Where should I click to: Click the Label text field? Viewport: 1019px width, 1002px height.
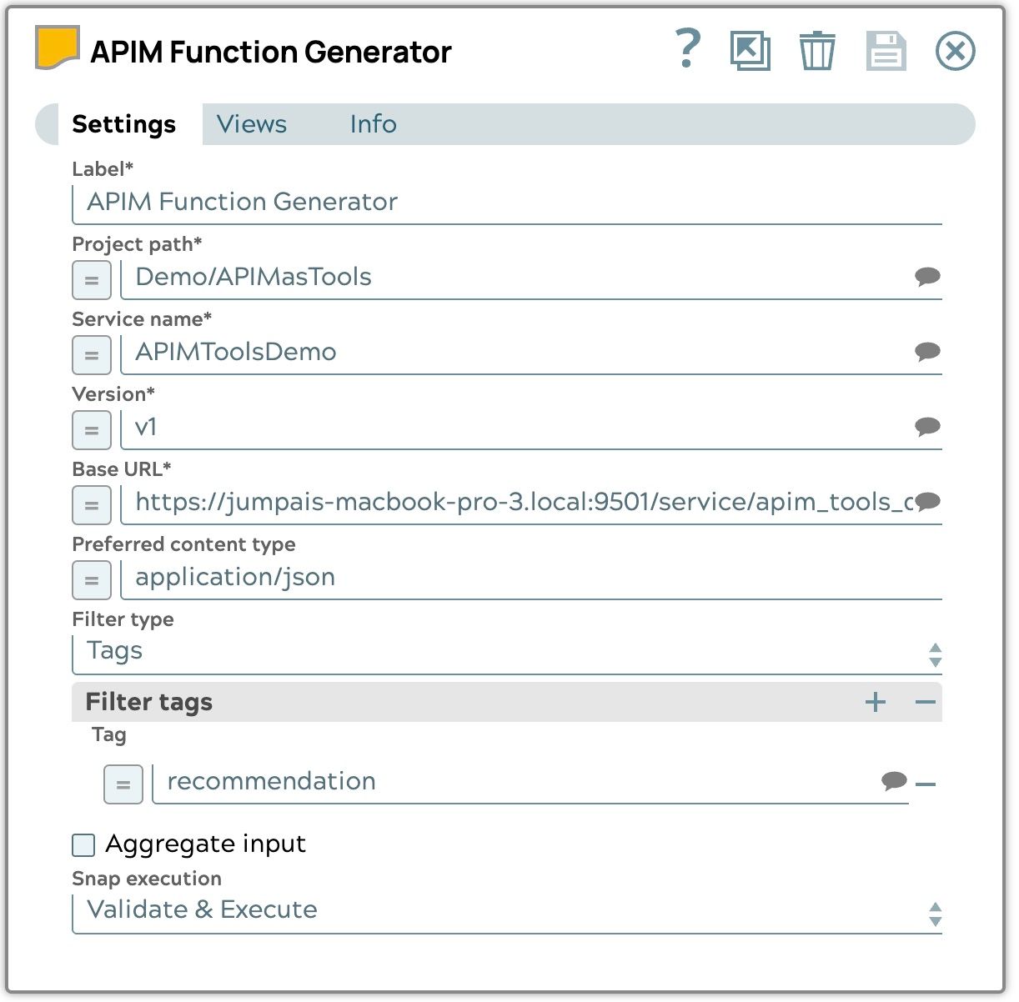click(507, 203)
